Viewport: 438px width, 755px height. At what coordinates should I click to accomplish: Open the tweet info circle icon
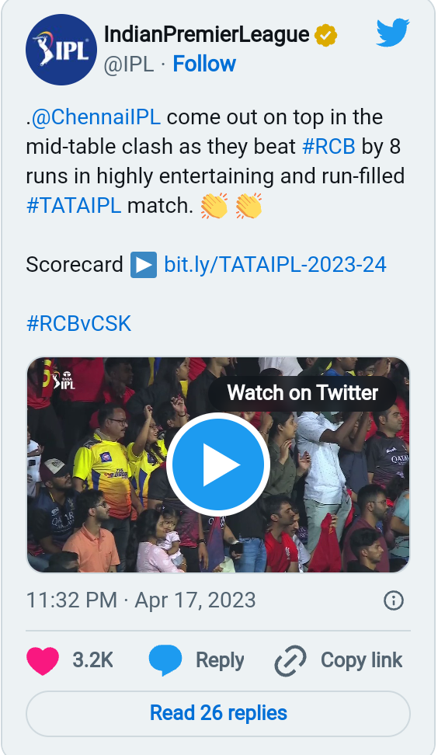(393, 600)
